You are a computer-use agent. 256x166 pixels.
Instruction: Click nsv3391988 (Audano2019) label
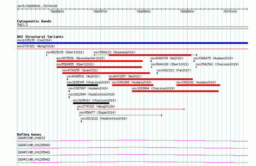[132, 82]
